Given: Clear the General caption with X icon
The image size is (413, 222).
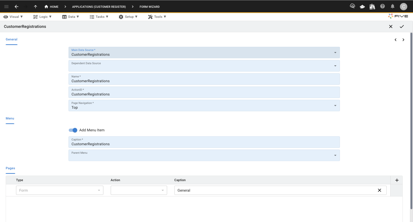Looking at the screenshot, I should (379, 190).
